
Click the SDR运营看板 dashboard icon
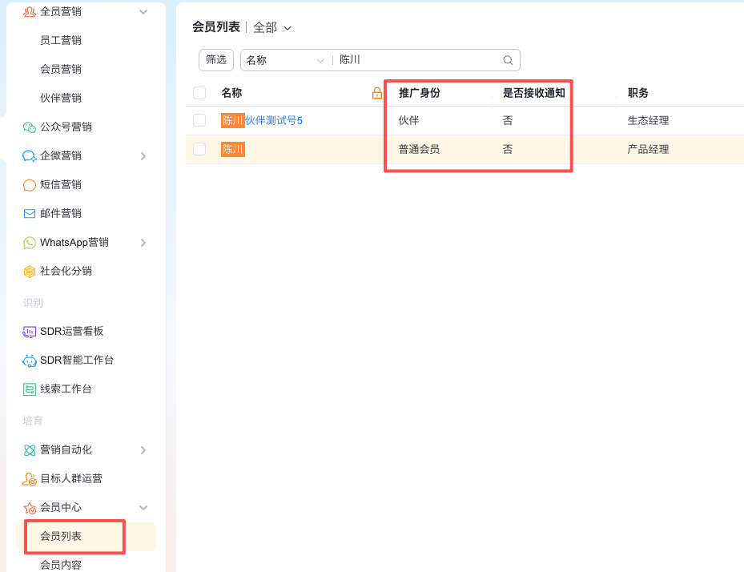pos(30,332)
